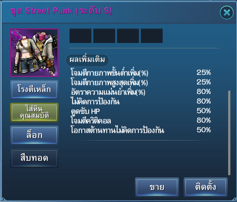
Task: Click the Street Punk costume thumbnail
Action: click(34, 53)
